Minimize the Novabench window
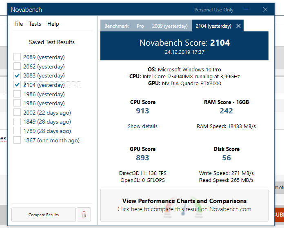This screenshot has height=228, width=284. (246, 9)
